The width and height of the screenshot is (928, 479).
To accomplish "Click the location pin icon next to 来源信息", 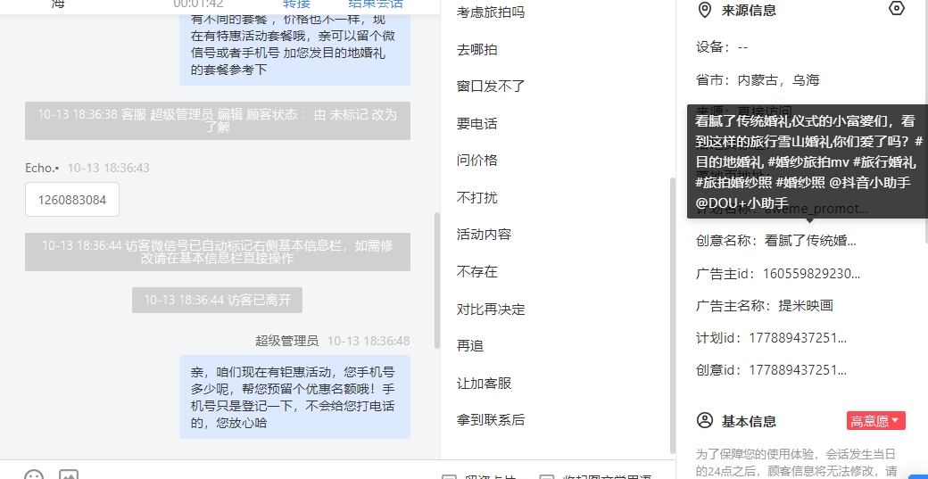I will point(704,10).
